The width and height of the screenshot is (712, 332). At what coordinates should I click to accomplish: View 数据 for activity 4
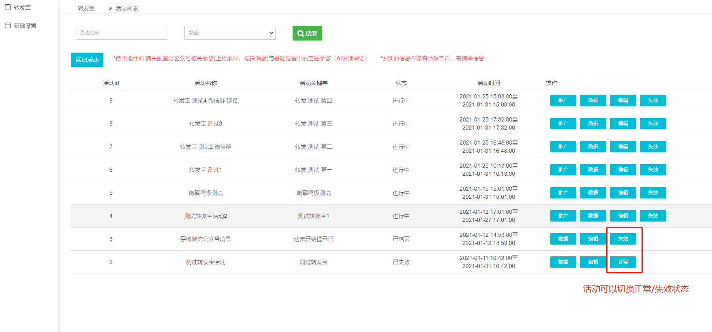pos(593,216)
